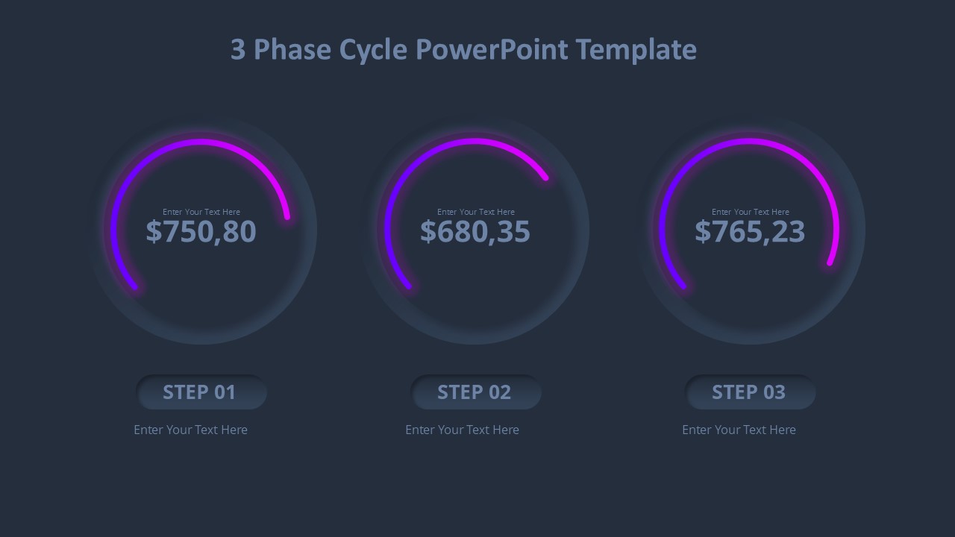Click small label above $750,80

tap(201, 212)
